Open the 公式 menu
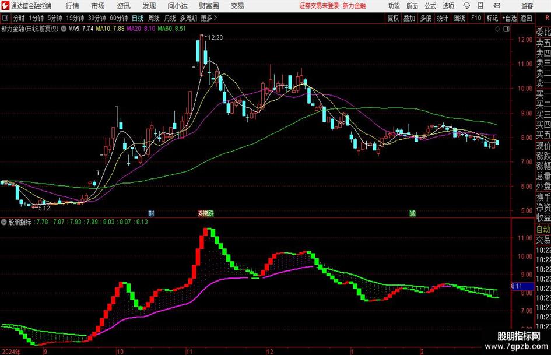This screenshot has width=551, height=355. (x=430, y=6)
